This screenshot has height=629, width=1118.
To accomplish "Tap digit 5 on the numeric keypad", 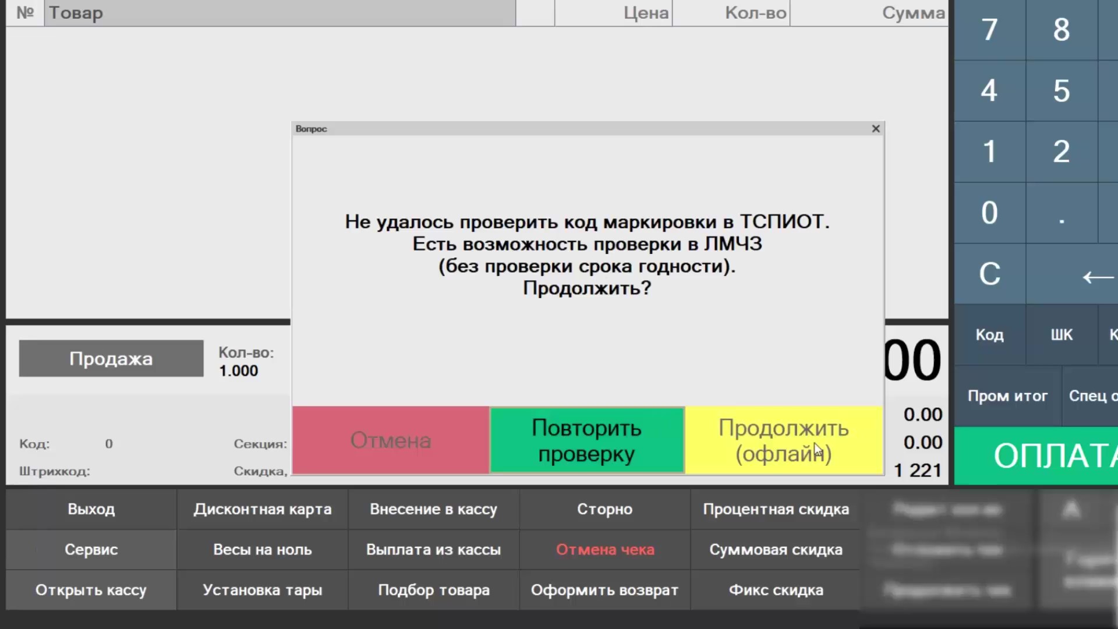I will [x=1062, y=91].
